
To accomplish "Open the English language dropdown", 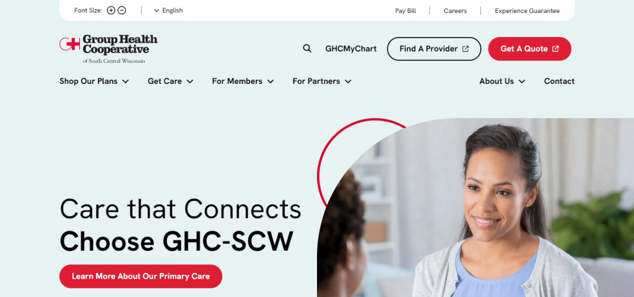I will [x=168, y=10].
